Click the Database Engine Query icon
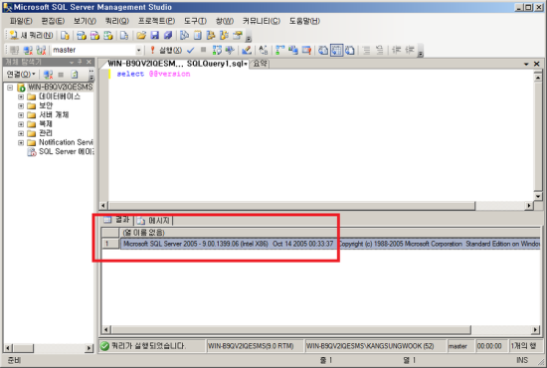The height and width of the screenshot is (368, 547). coord(65,35)
